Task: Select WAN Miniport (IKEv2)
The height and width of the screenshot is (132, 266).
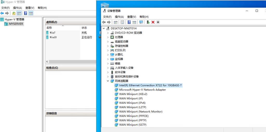Action: coord(133,94)
